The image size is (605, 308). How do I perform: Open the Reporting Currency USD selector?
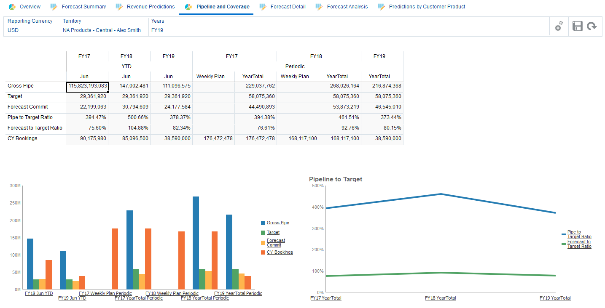coord(13,30)
